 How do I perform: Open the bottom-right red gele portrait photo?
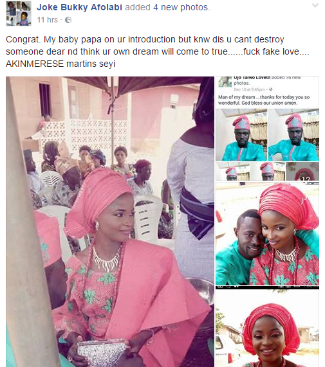tap(267, 328)
